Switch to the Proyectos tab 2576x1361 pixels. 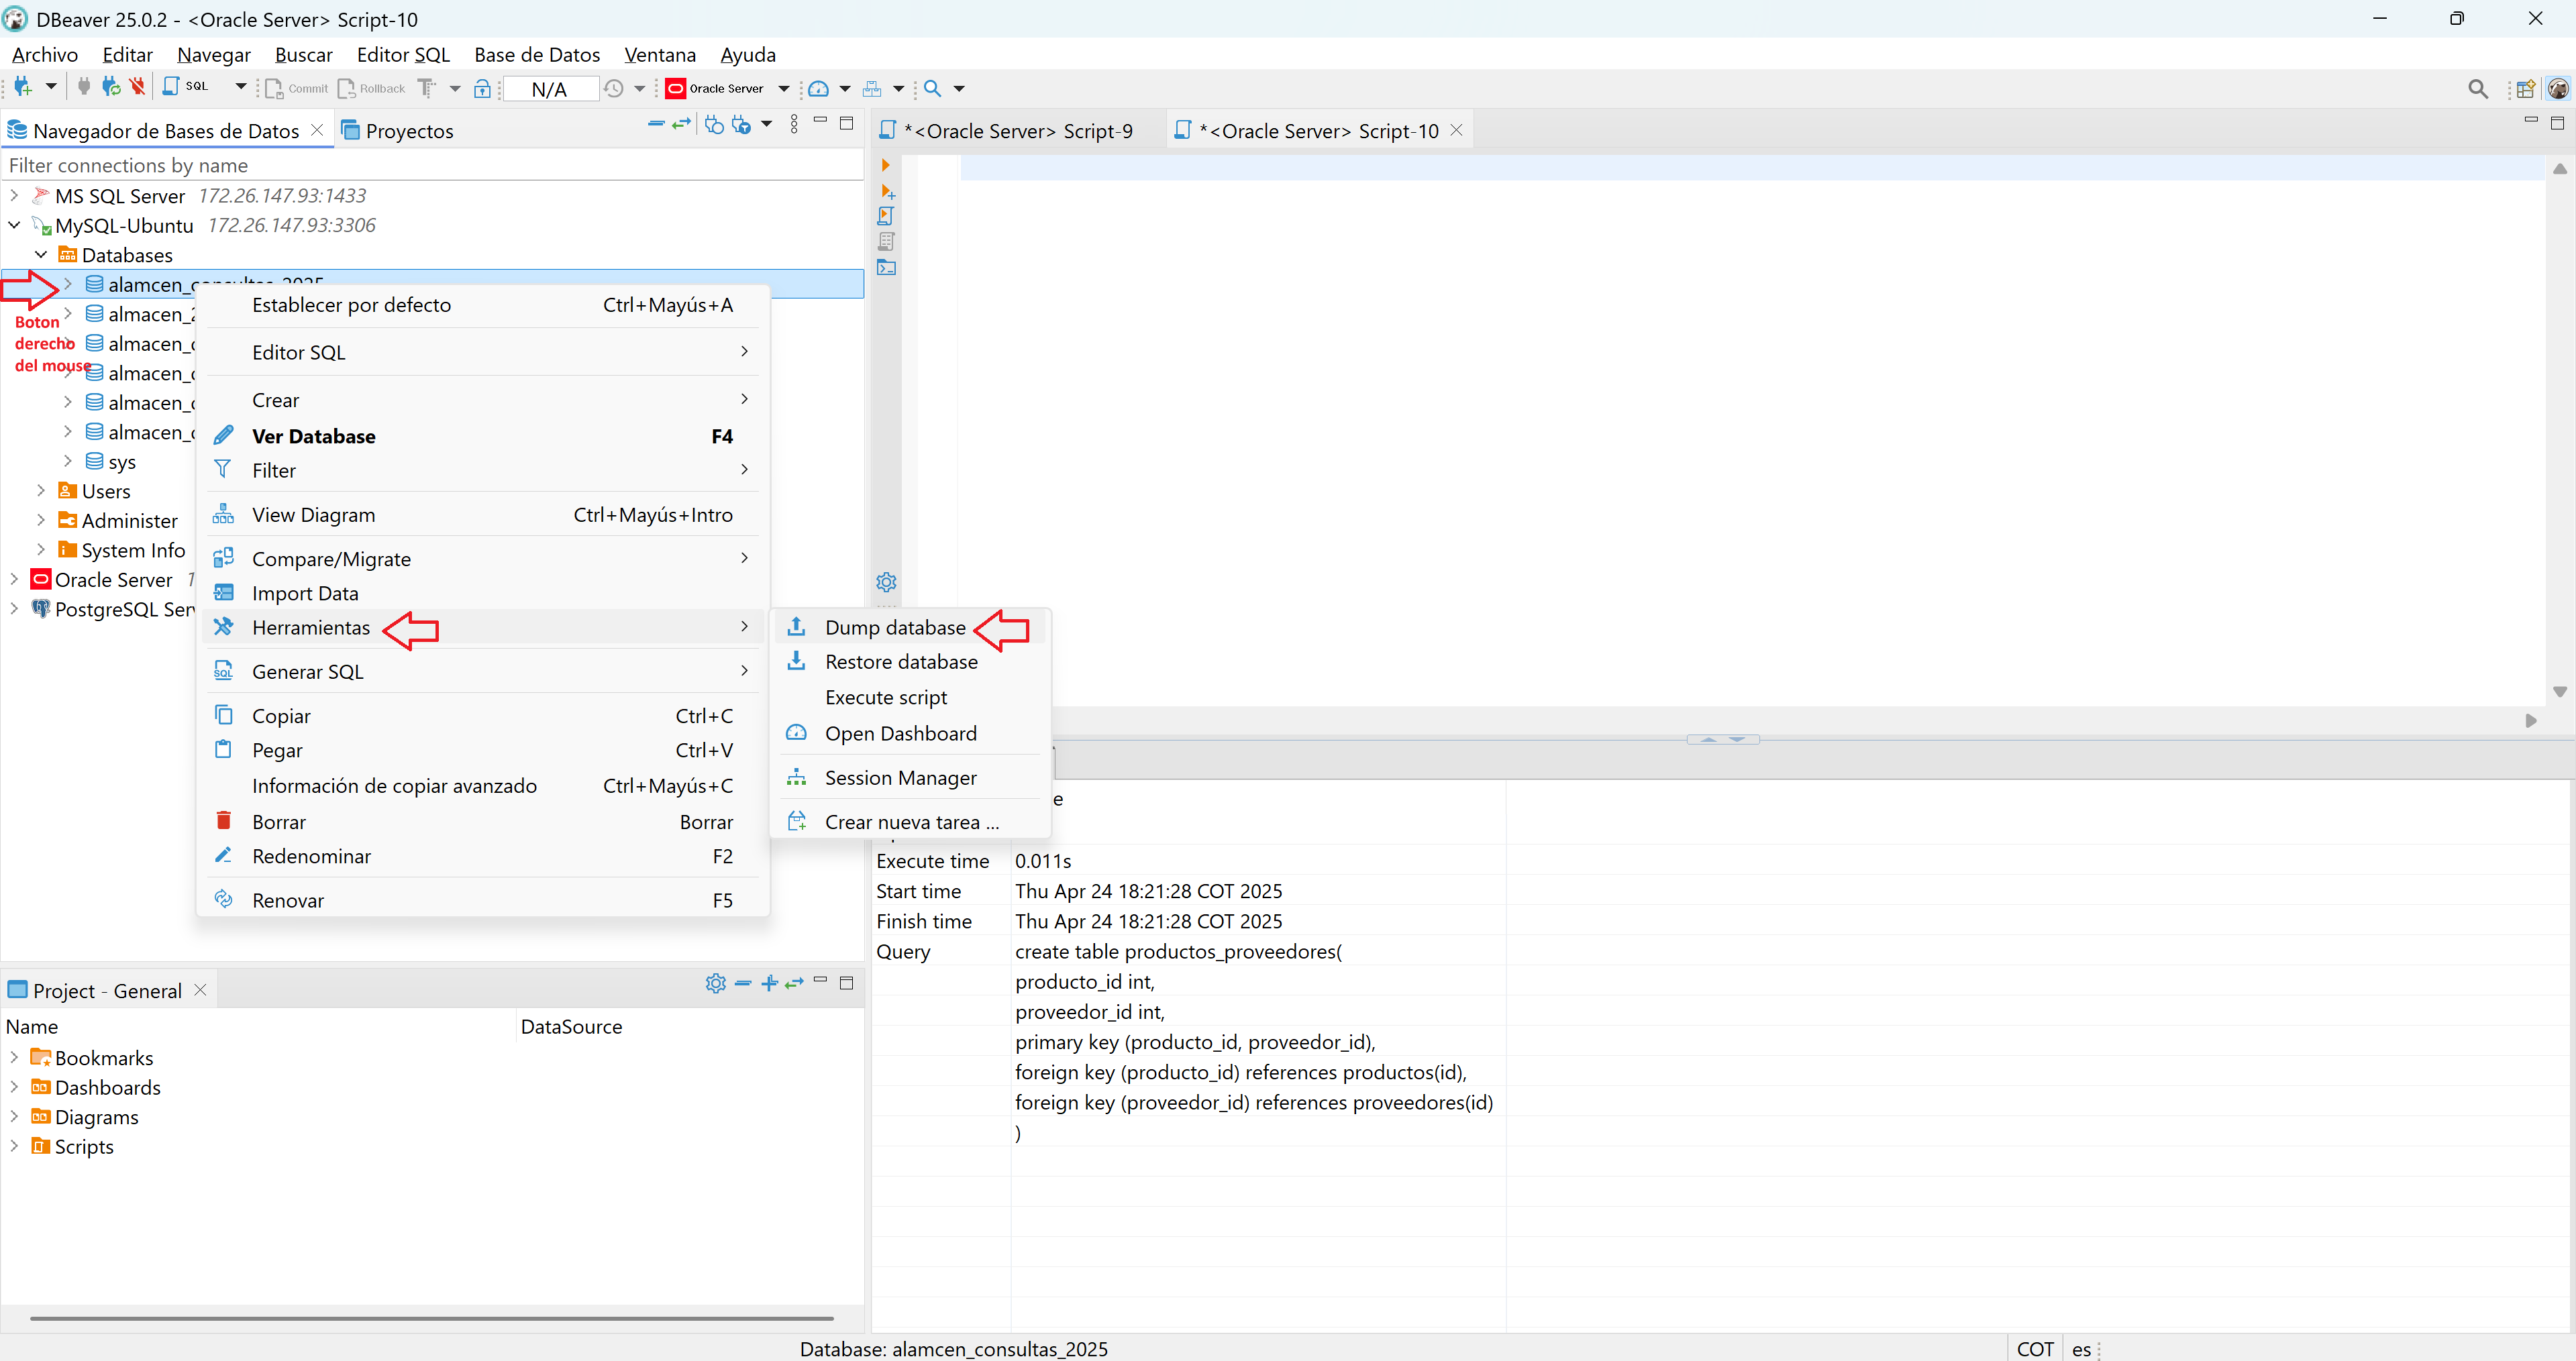coord(398,131)
